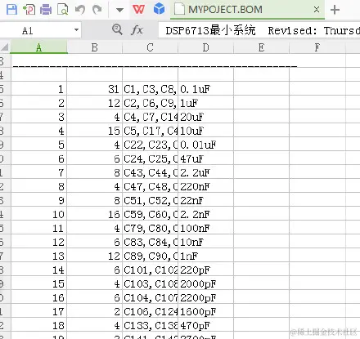Click the Print icon

click(x=46, y=10)
